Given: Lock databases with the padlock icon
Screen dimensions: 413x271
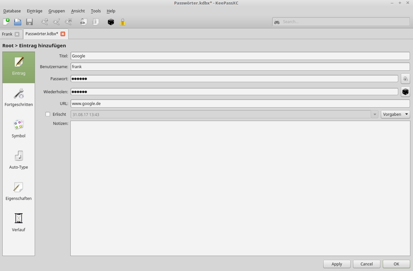Looking at the screenshot, I should (123, 22).
